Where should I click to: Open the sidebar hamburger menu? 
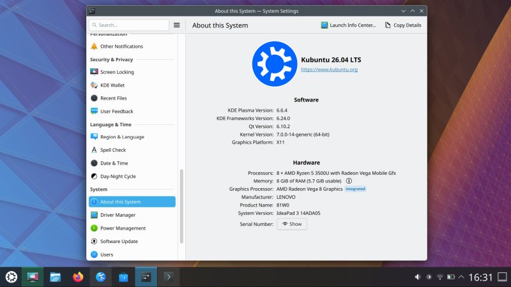(177, 25)
